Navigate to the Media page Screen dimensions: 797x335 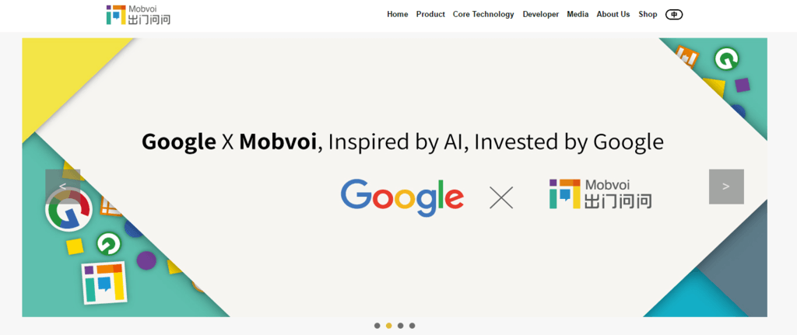[x=578, y=14]
